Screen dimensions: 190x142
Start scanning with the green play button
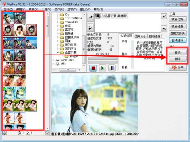pyautogui.click(x=102, y=68)
